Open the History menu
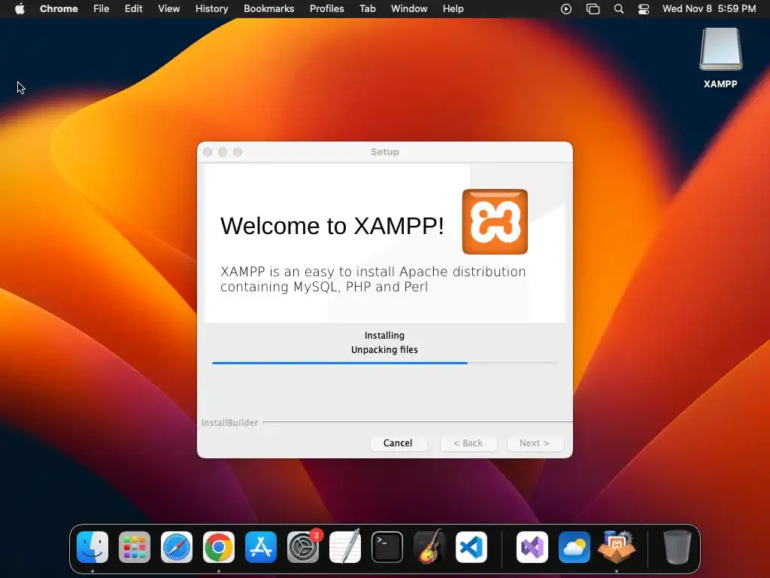Screen dimensions: 770x578 [211, 9]
